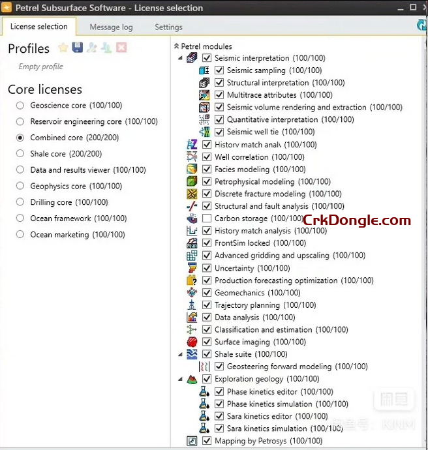Choose the Shale core license option
428x450 pixels.
point(20,154)
